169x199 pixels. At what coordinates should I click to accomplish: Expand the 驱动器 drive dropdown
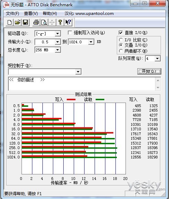(x=58, y=34)
